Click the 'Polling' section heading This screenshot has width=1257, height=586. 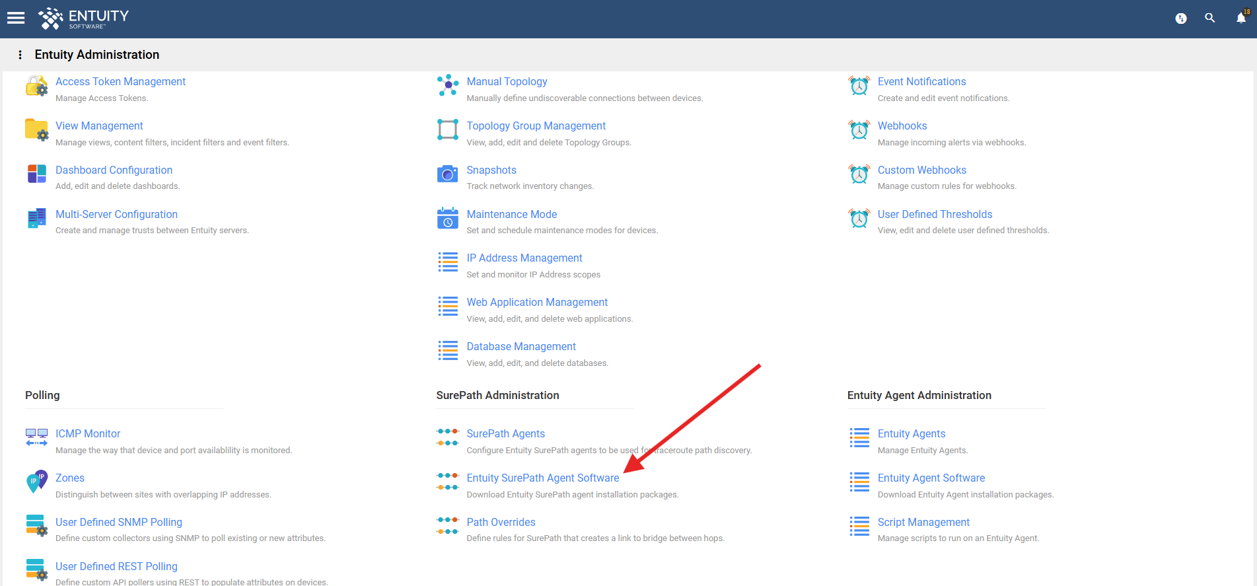pos(42,395)
